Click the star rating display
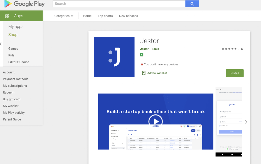261x164 pixels. point(229,49)
